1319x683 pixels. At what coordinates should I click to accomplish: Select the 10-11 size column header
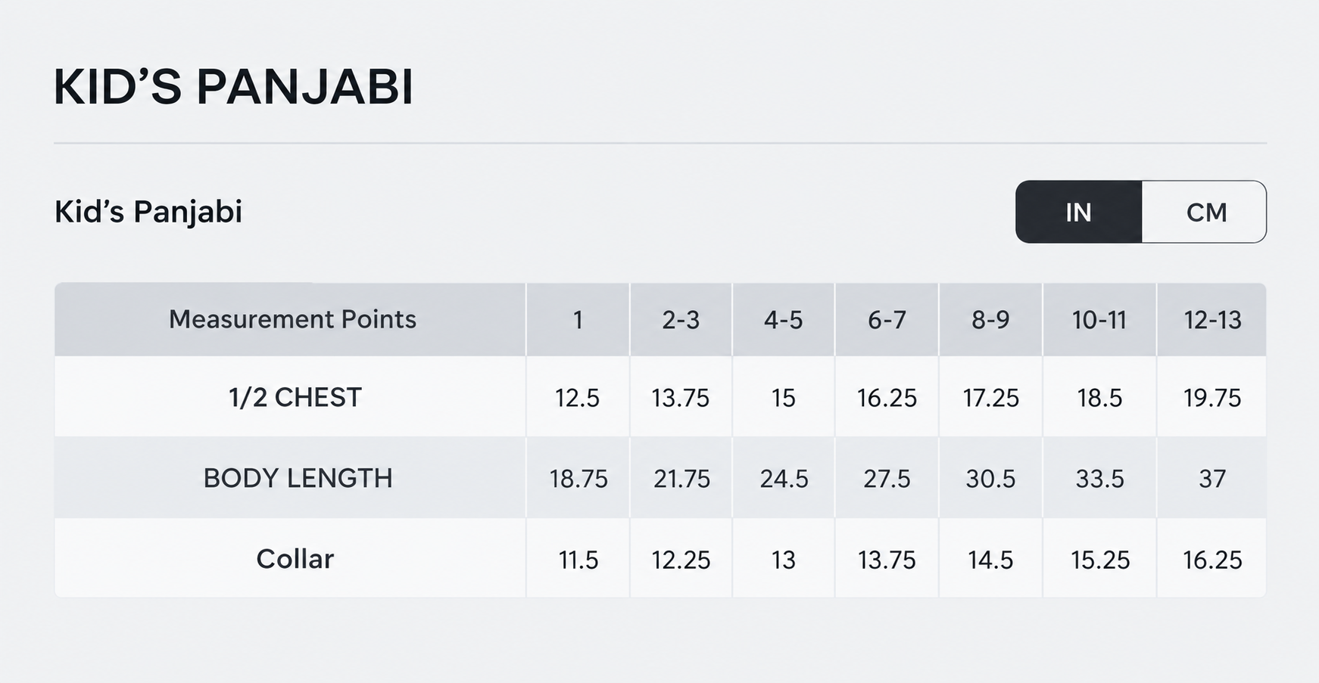point(1099,319)
